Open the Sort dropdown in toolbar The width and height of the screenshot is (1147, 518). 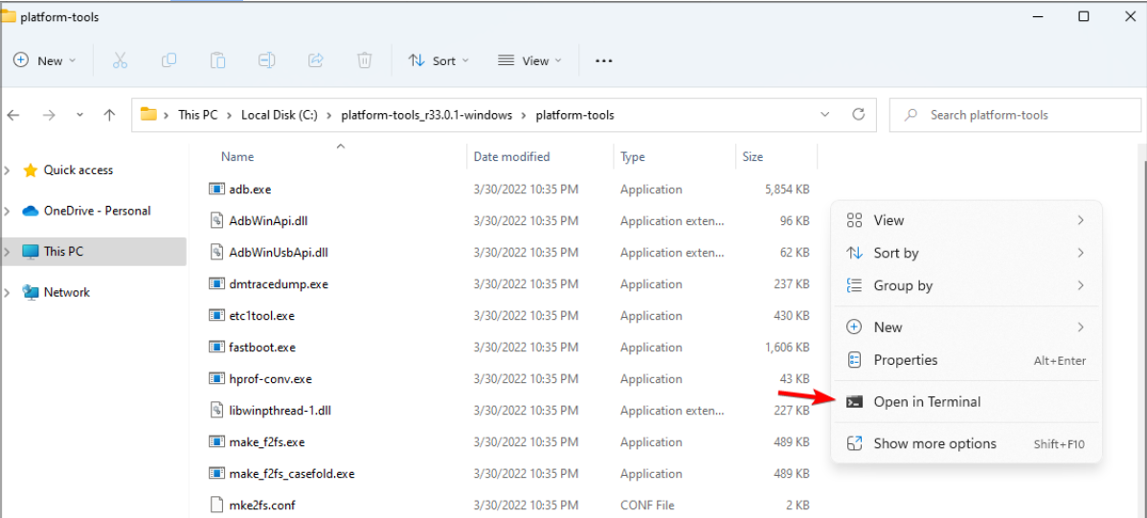tap(439, 60)
